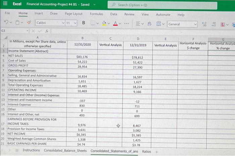Open the all sheets list icon
This screenshot has height=156, width=235.
pyautogui.click(x=17, y=150)
